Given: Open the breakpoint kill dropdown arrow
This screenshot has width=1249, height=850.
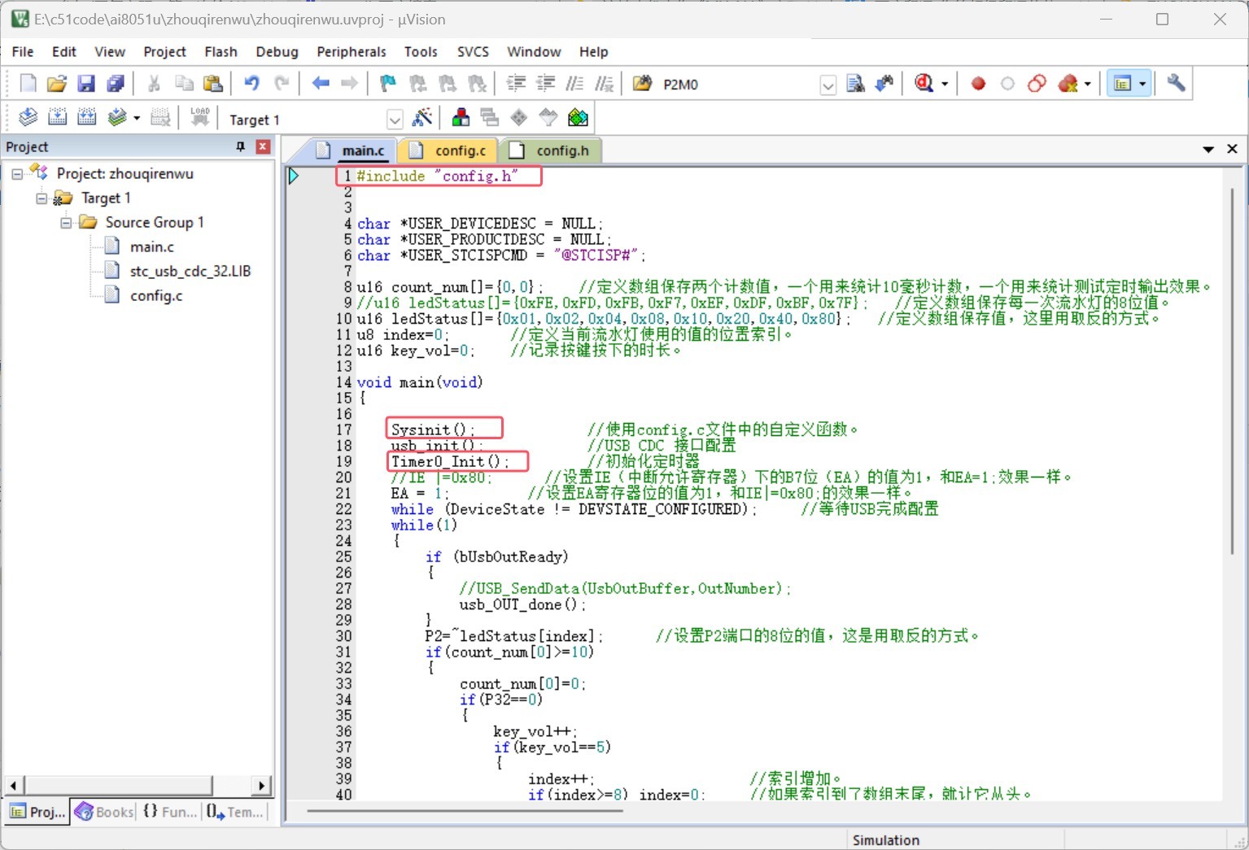Looking at the screenshot, I should 1088,84.
